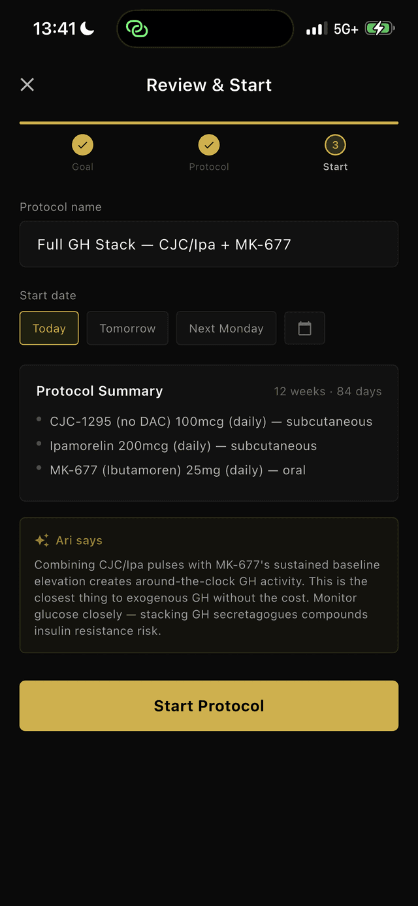Choose Tomorrow as start date
The image size is (418, 906).
[127, 328]
